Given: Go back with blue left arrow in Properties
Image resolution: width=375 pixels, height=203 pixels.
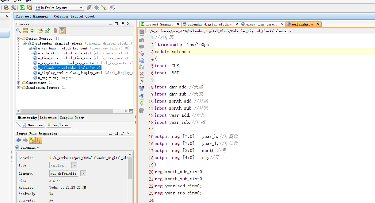Looking at the screenshot, I should (19, 140).
